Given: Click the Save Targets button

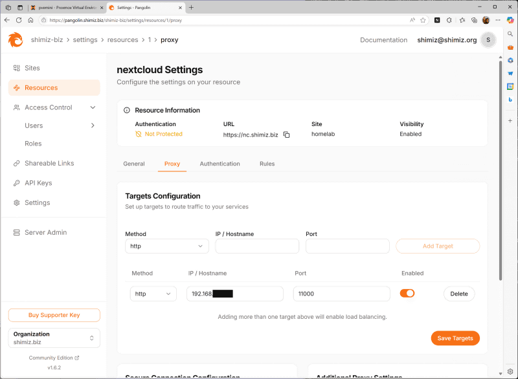Looking at the screenshot, I should coord(455,338).
